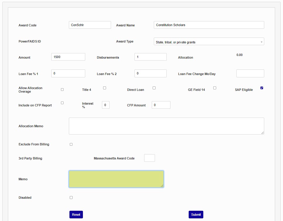Enable Include on CFP Report checkbox

(62, 103)
